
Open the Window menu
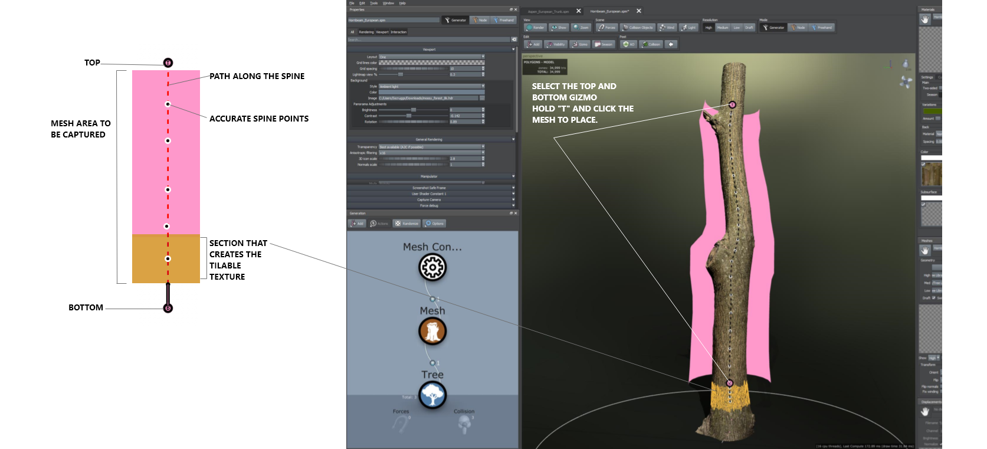click(x=388, y=3)
